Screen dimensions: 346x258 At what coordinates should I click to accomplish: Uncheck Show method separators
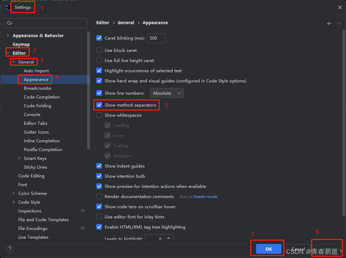(99, 105)
